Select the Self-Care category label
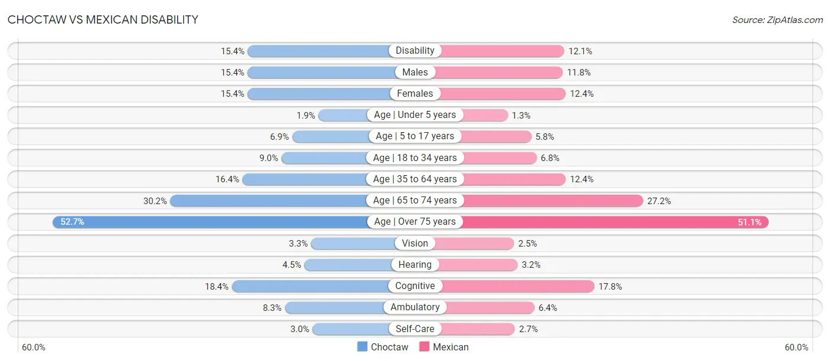 tap(415, 329)
